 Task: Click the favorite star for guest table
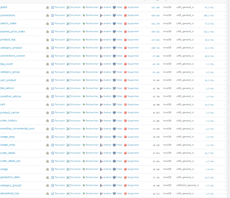point(47,7)
